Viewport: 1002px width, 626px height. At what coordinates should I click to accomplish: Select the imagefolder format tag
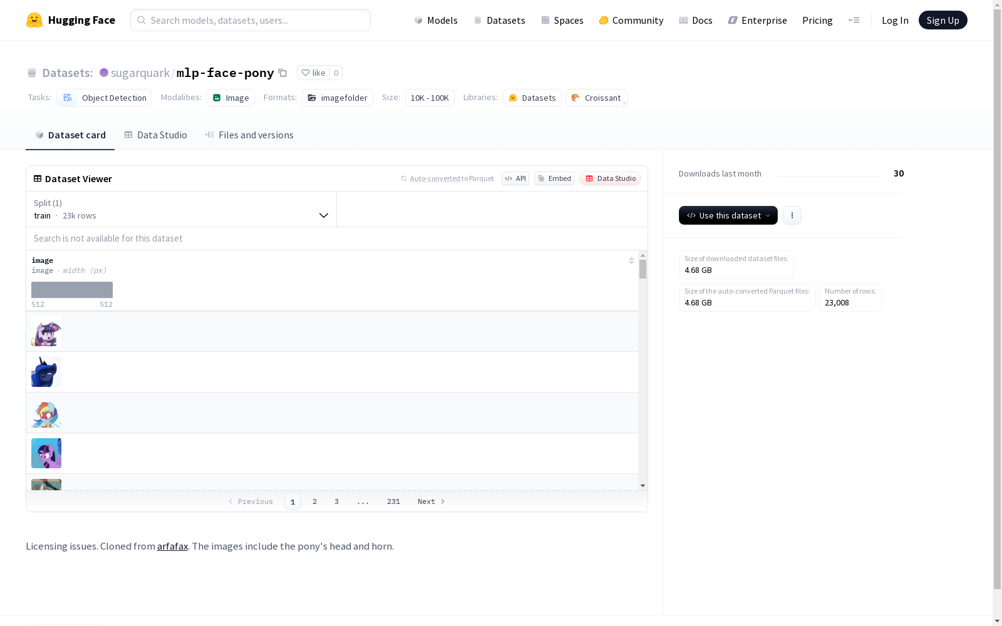338,98
